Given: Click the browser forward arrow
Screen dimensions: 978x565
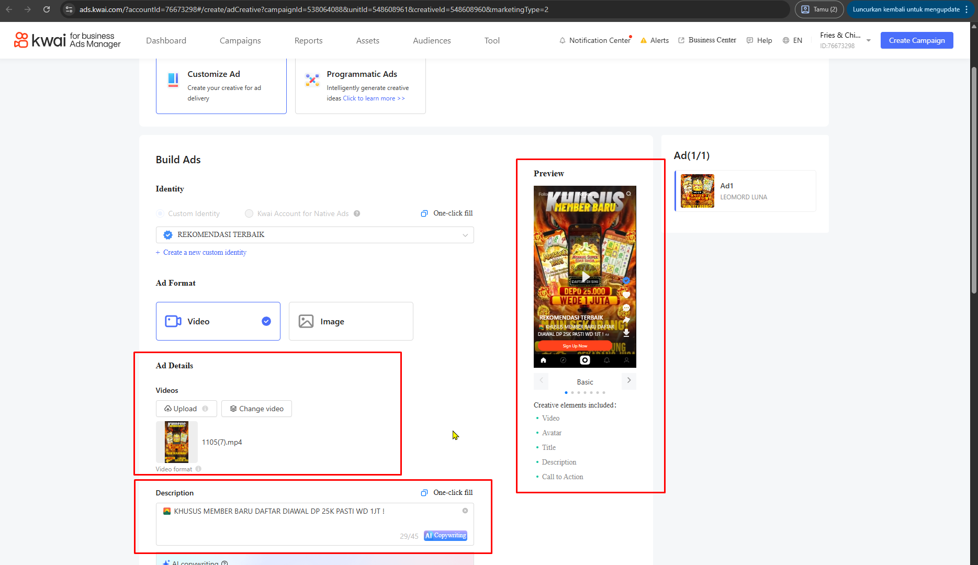Looking at the screenshot, I should coord(27,9).
